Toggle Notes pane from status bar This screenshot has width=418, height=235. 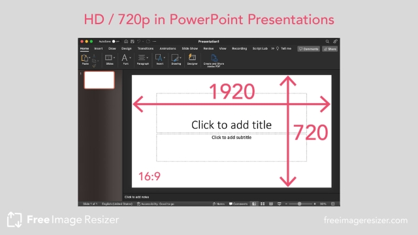point(219,204)
